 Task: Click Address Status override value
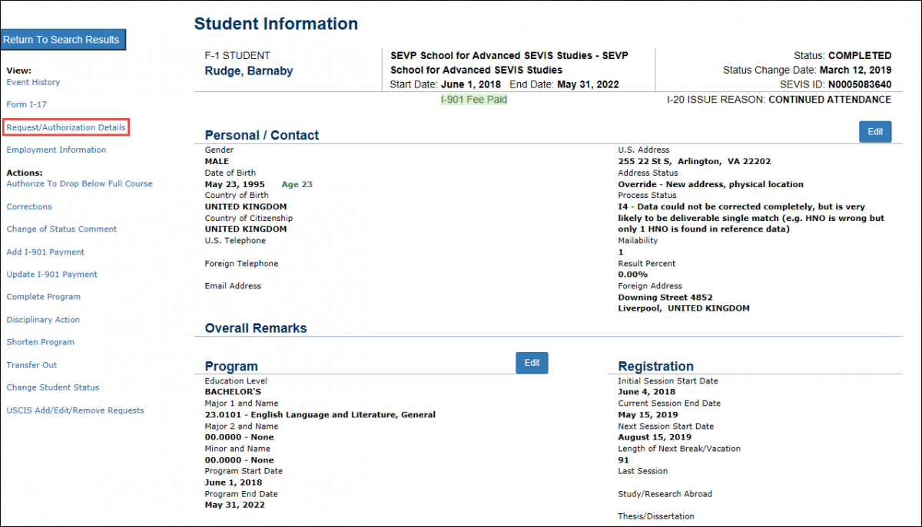point(711,184)
